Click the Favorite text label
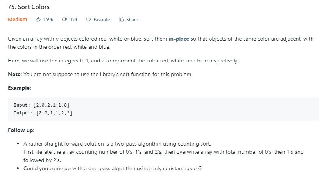326x180 pixels. point(102,20)
